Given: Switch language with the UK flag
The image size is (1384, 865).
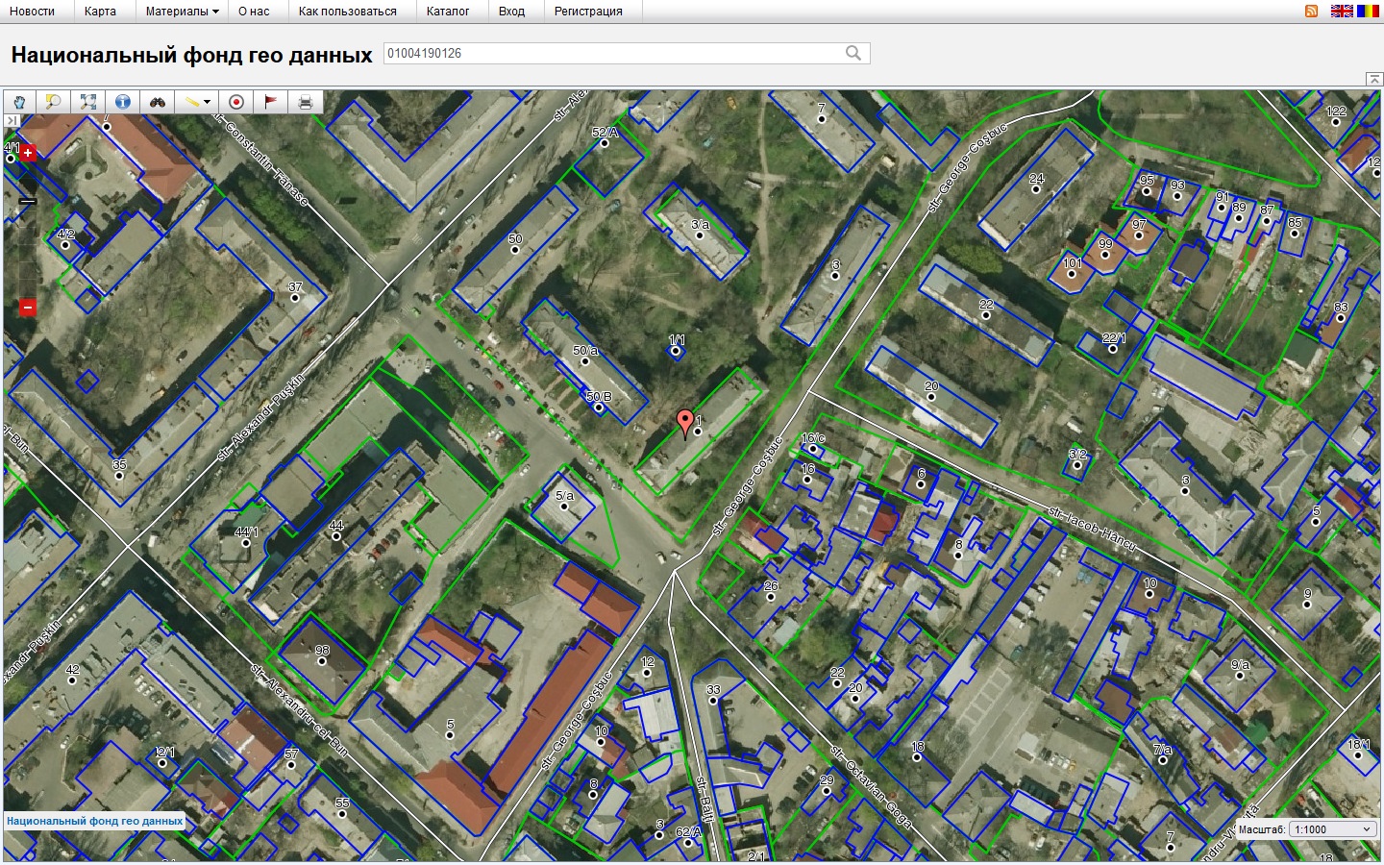Looking at the screenshot, I should click(x=1342, y=11).
